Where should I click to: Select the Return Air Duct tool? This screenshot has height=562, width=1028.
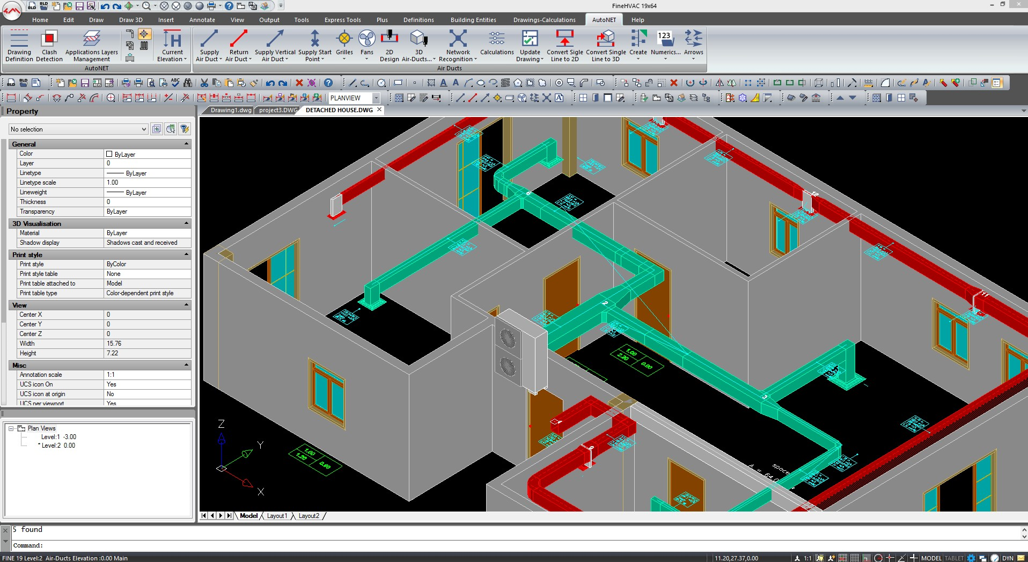[x=238, y=45]
